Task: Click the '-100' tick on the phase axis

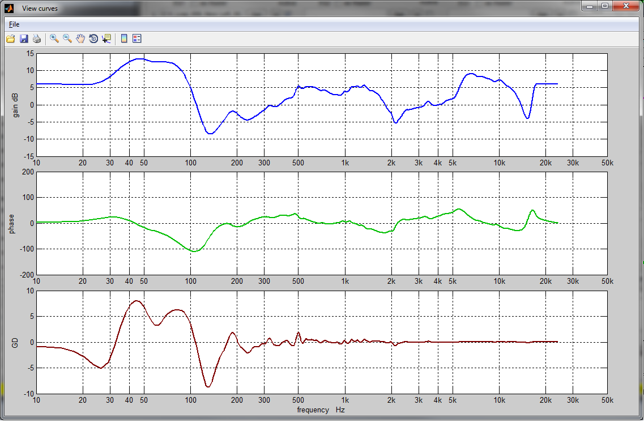Action: click(28, 249)
